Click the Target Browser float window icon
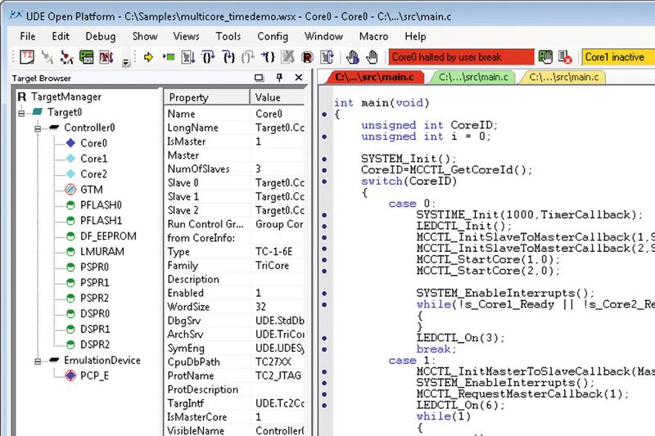Screen dimensions: 655x436 point(259,78)
